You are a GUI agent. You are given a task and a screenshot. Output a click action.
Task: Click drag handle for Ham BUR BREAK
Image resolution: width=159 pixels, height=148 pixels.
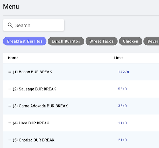click(10, 123)
